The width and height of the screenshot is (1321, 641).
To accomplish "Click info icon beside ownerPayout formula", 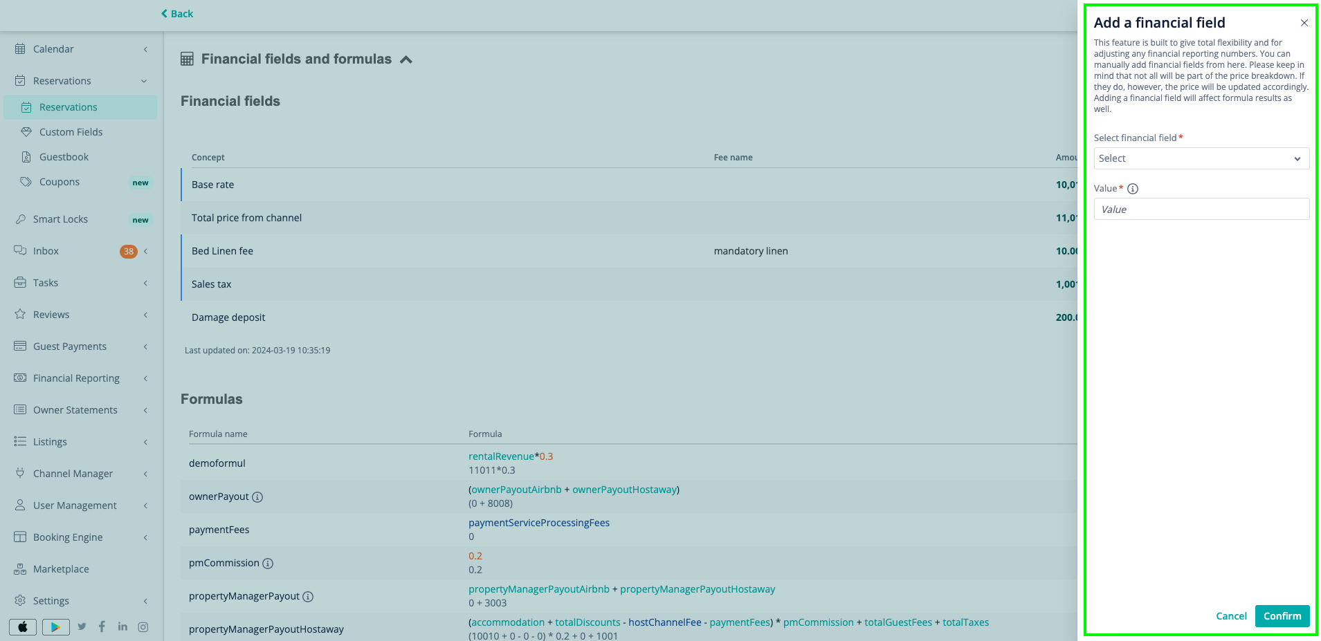I will (257, 497).
